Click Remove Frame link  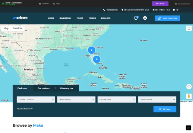pyautogui.click(x=184, y=4)
